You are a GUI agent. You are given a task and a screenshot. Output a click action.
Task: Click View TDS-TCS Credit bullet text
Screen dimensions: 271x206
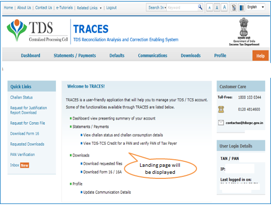click(130, 143)
